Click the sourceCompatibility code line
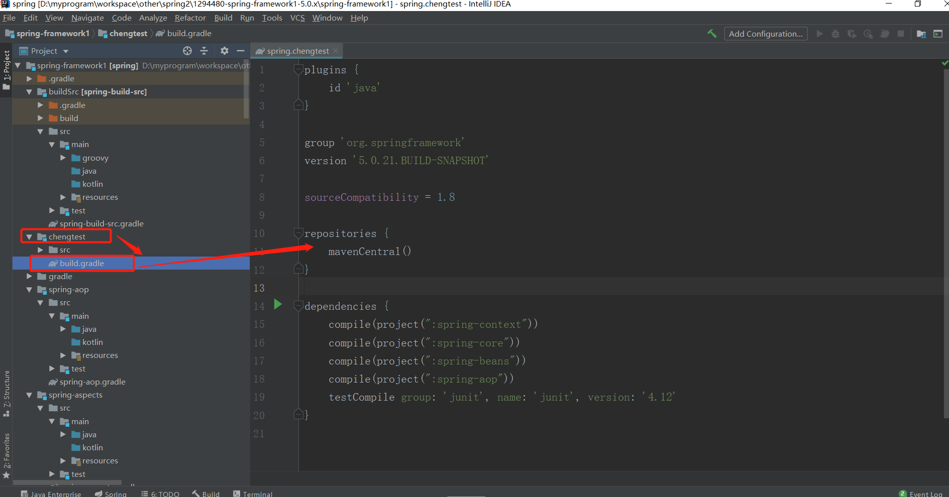This screenshot has width=949, height=497. click(379, 197)
